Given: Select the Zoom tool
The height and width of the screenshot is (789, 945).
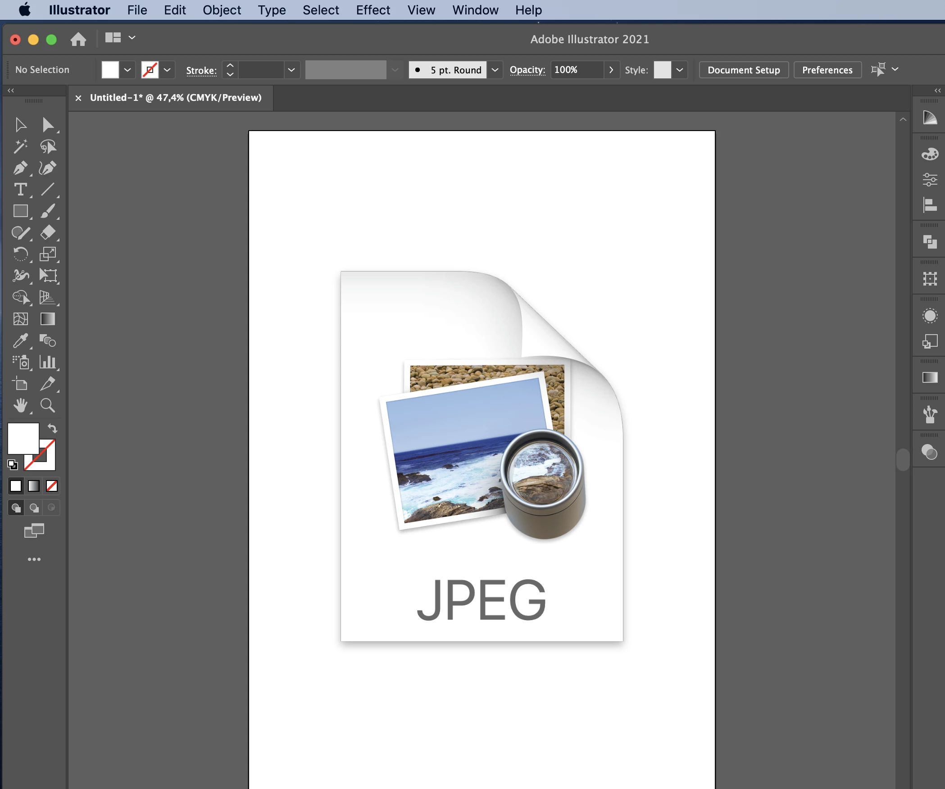Looking at the screenshot, I should click(x=48, y=406).
